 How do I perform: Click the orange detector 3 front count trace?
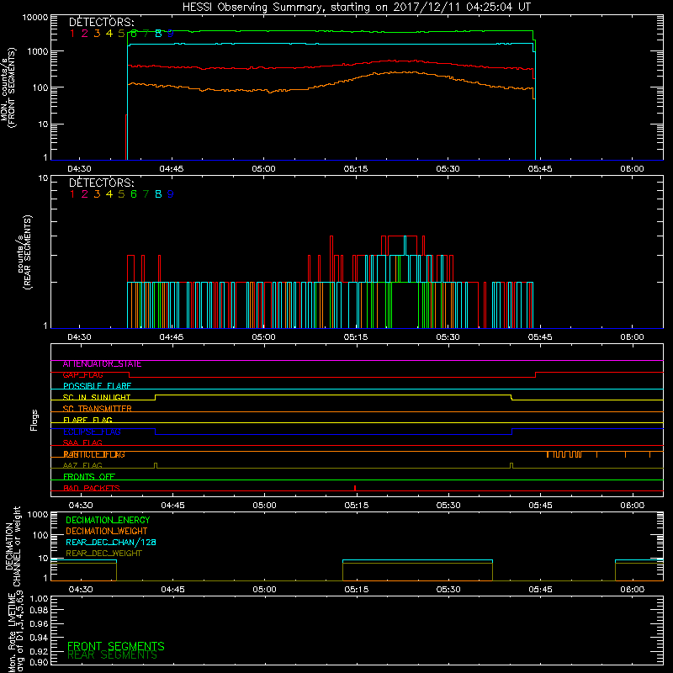coord(331,83)
